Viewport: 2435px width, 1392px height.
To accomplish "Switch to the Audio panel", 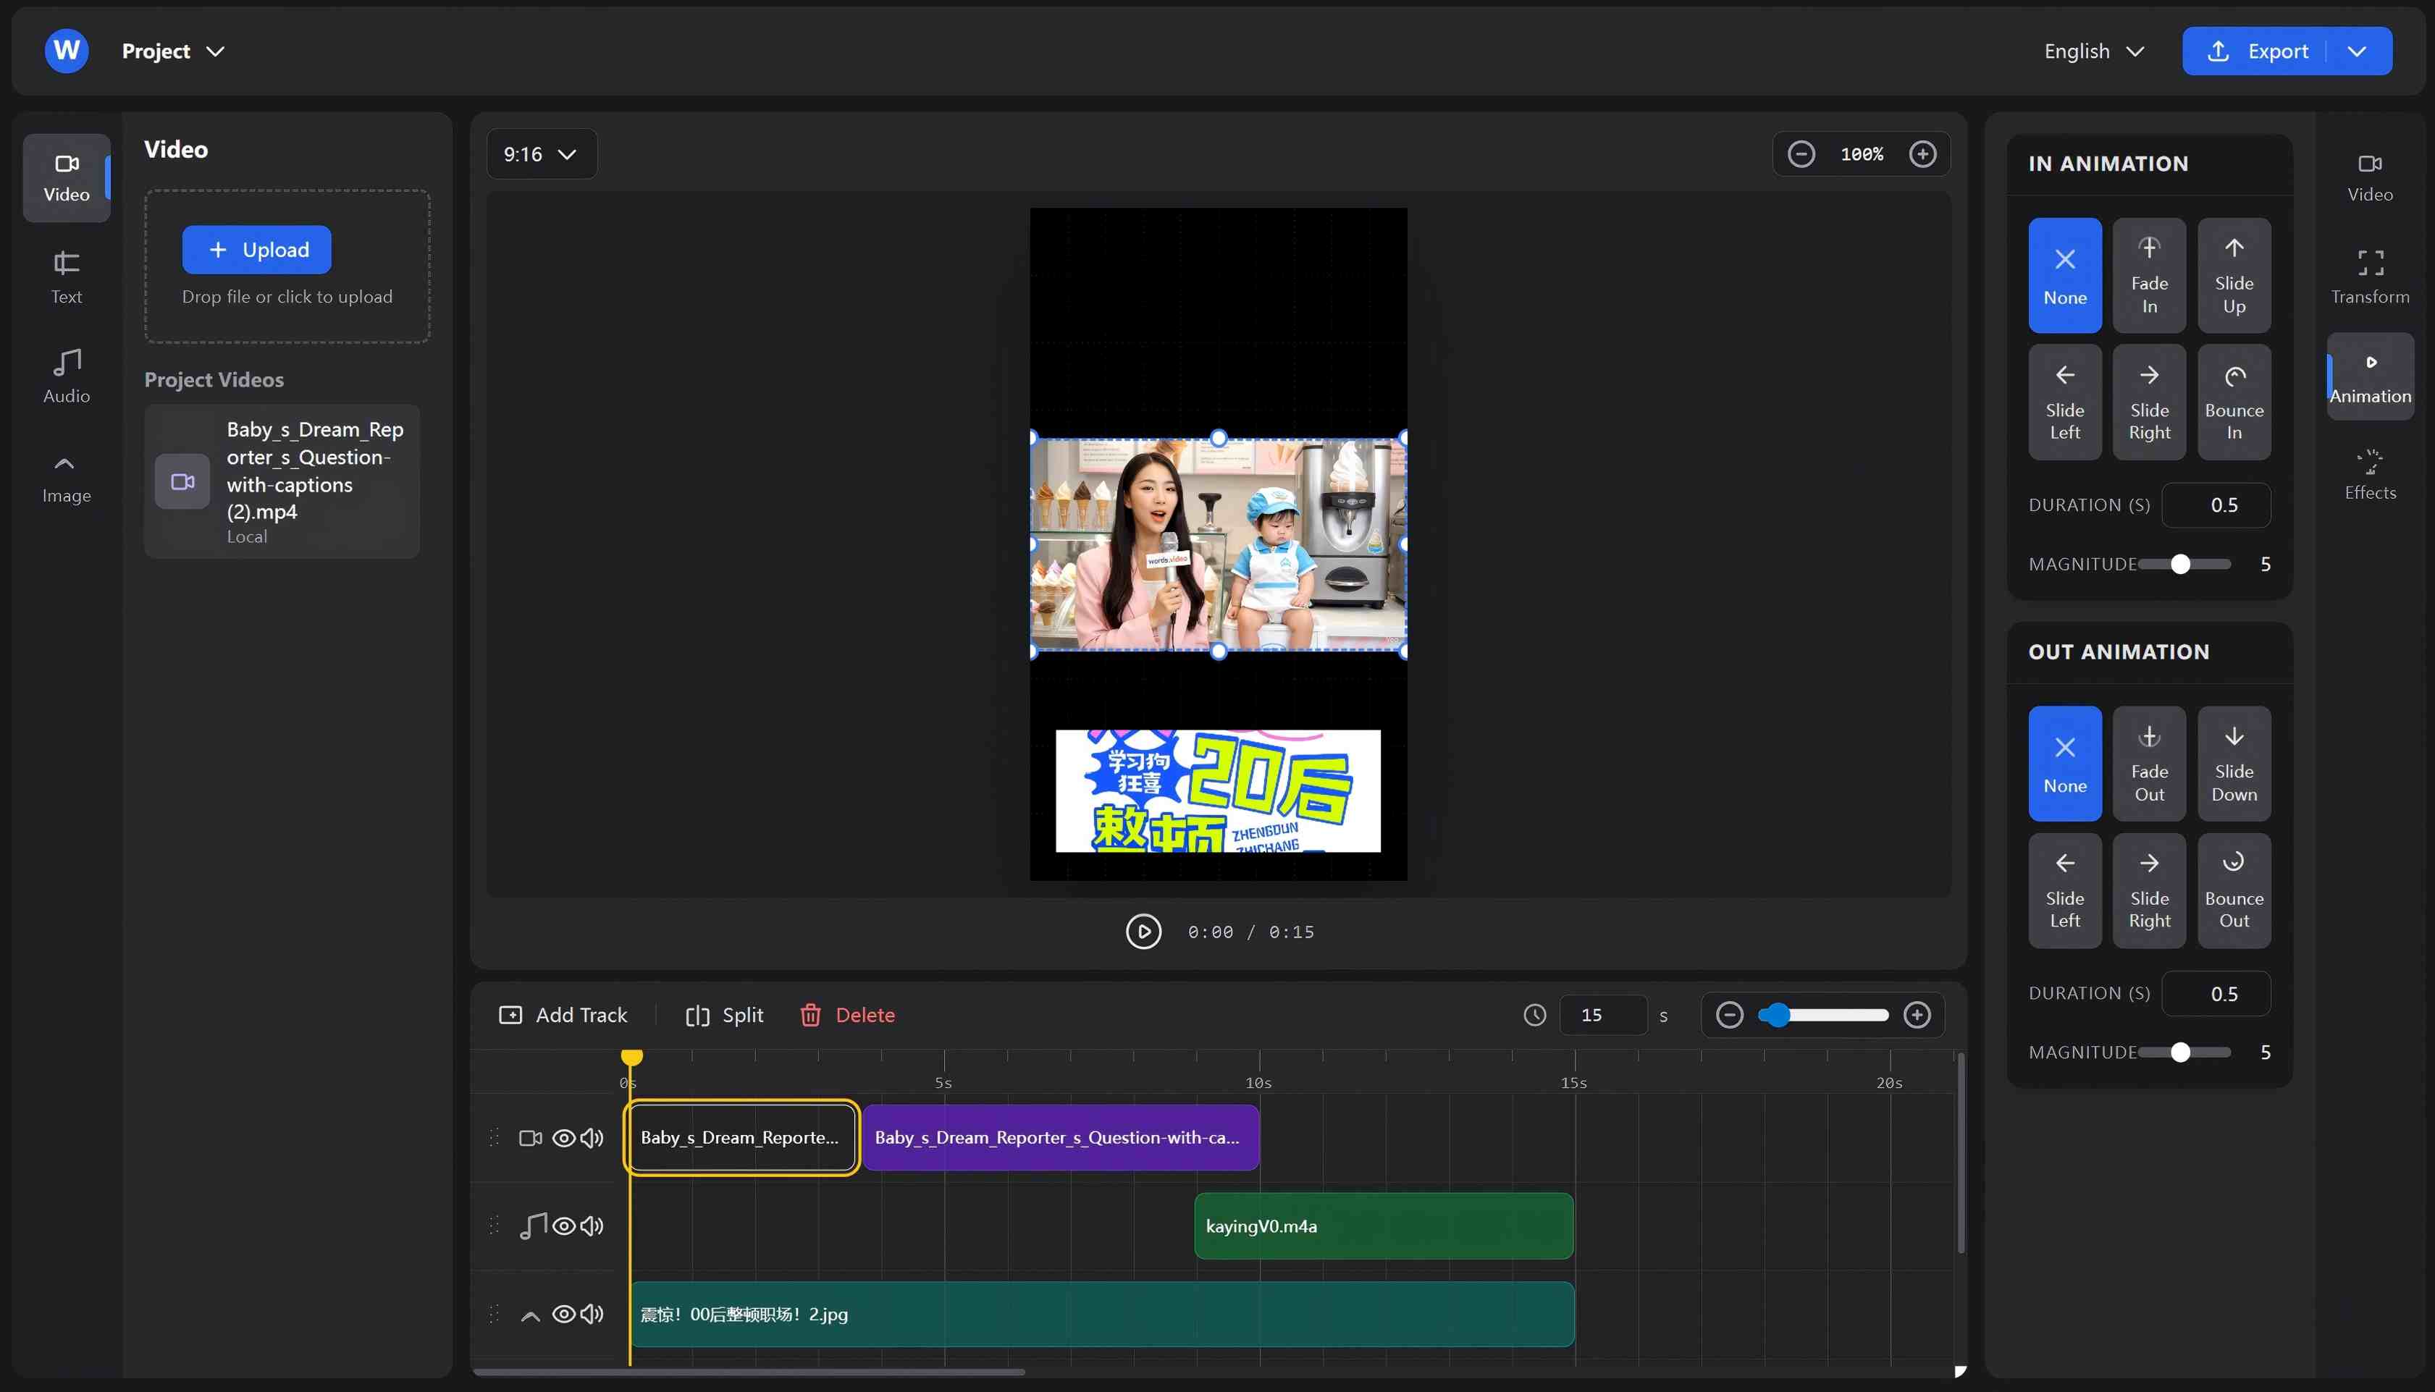I will coord(65,375).
